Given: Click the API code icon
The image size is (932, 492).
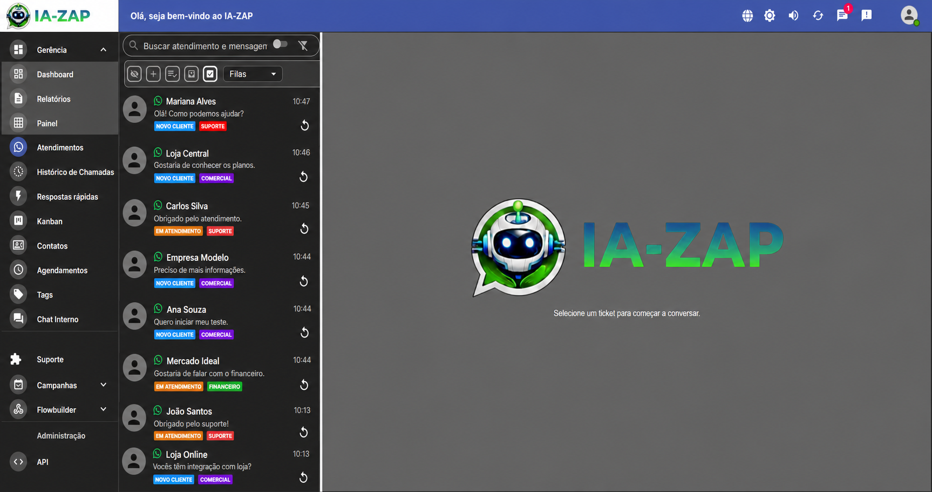Looking at the screenshot, I should click(x=18, y=462).
